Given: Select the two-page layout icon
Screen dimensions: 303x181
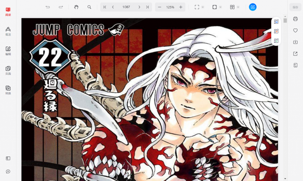Looking at the screenshot, I should (232, 7).
